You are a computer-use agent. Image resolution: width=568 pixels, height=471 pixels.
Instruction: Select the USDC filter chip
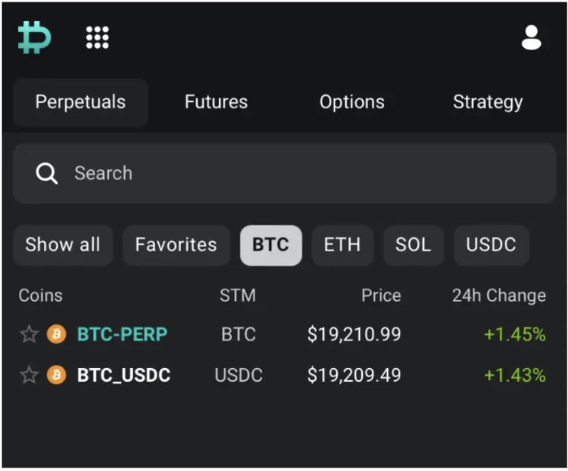pos(491,245)
